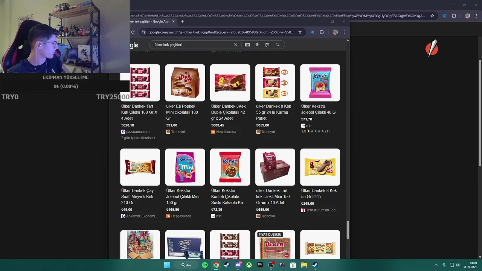This screenshot has width=482, height=271.
Task: Open Ülker Kekstra Jölebol Çilekli 40 G link
Action: [x=318, y=109]
